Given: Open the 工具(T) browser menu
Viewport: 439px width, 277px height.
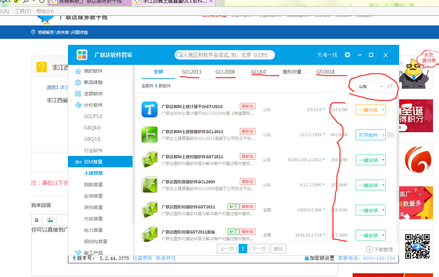Looking at the screenshot, I should coord(23,11).
